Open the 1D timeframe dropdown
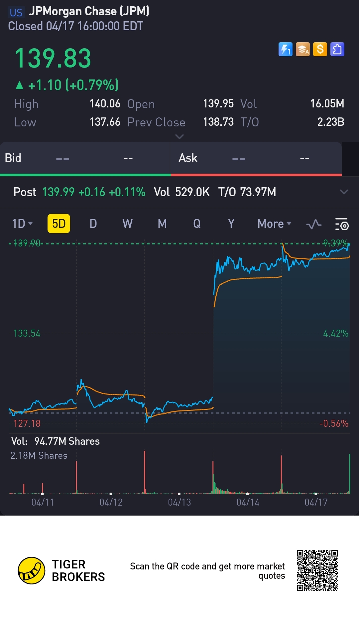 point(22,224)
